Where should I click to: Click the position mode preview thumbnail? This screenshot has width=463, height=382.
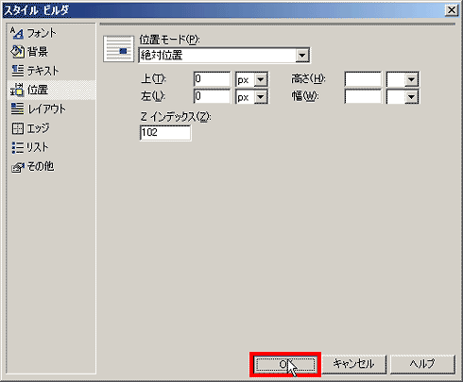tap(118, 49)
